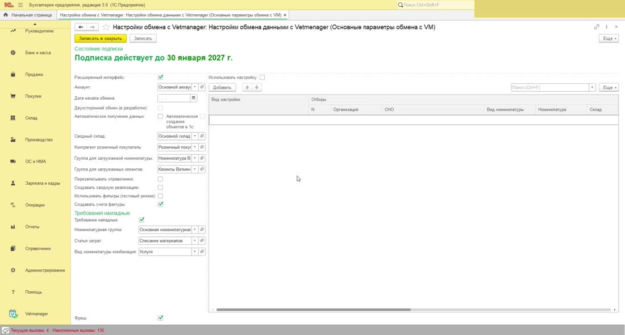Enable Перезаписывать справочники checkbox
Image resolution: width=625 pixels, height=335 pixels.
(160, 179)
